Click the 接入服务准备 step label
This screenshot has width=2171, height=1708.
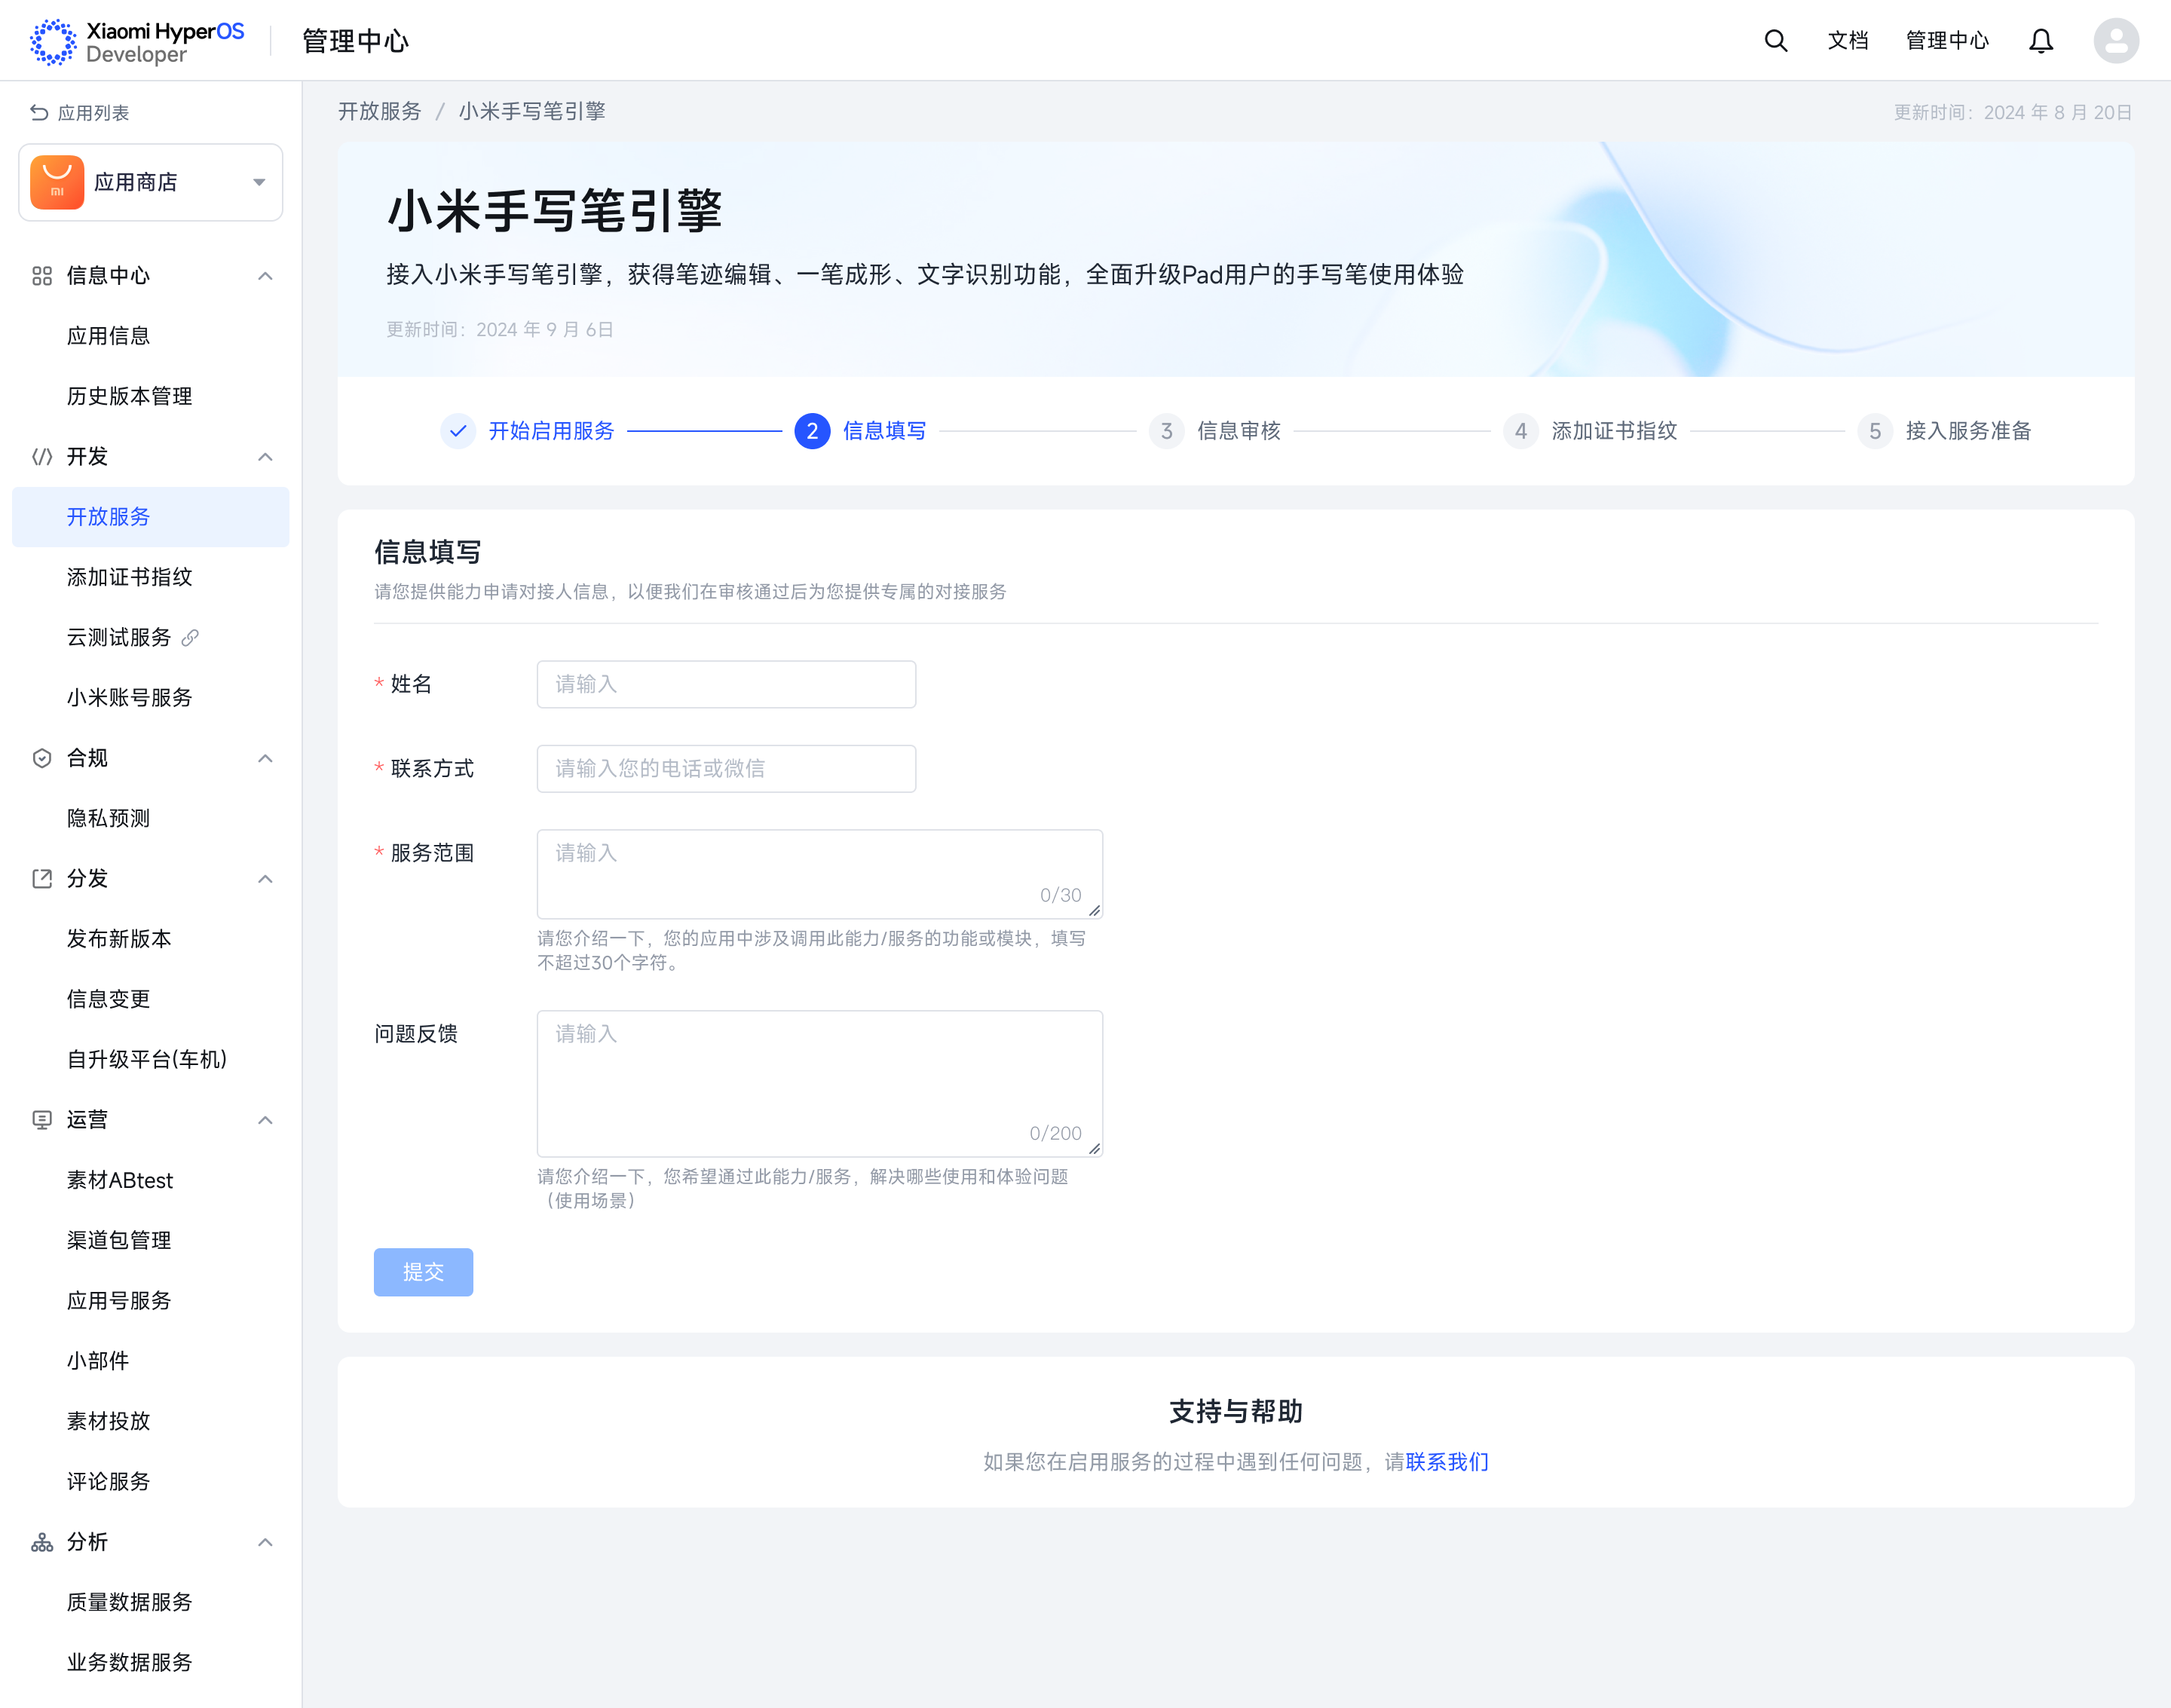pos(1968,431)
